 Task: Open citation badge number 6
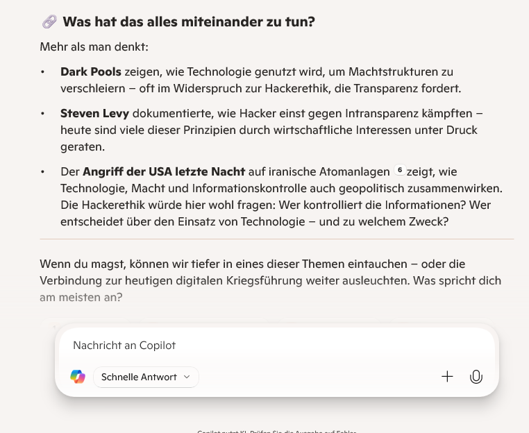click(x=400, y=170)
